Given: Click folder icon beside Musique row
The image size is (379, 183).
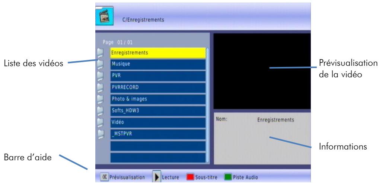Looking at the screenshot, I should [100, 64].
